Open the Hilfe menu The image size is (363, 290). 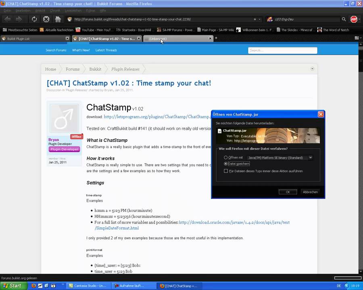tap(103, 10)
